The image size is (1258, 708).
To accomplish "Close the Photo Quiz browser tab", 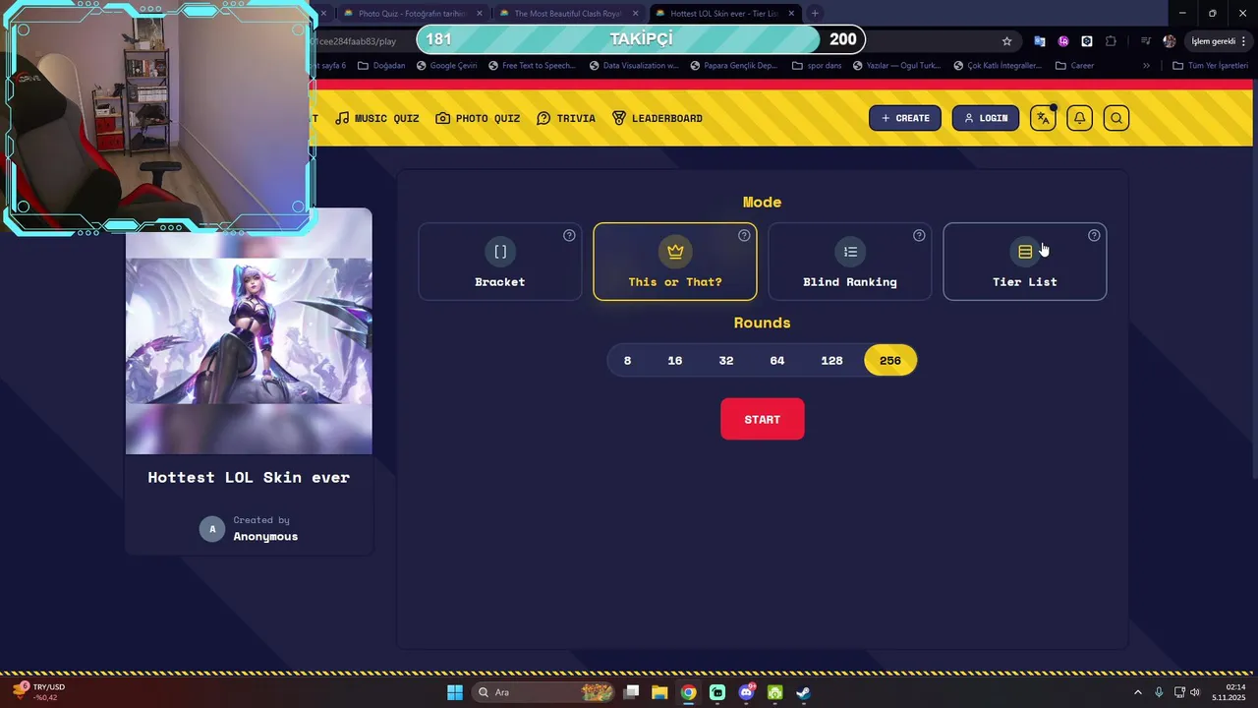I will tap(480, 14).
